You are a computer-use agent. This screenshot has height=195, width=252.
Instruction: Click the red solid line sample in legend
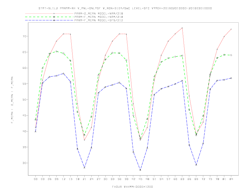click(49, 13)
